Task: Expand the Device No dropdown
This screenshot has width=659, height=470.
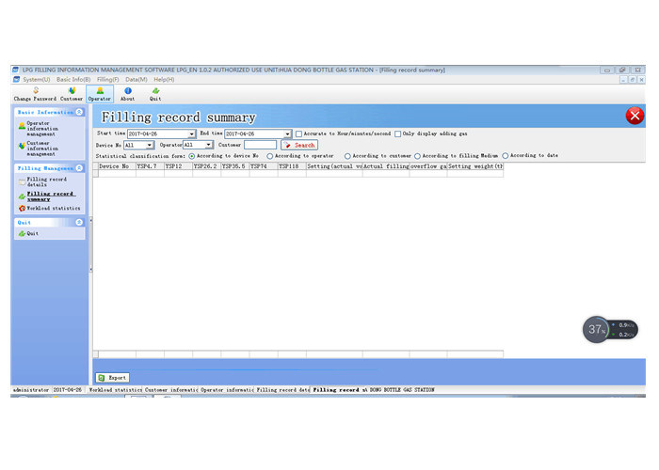Action: tap(152, 145)
